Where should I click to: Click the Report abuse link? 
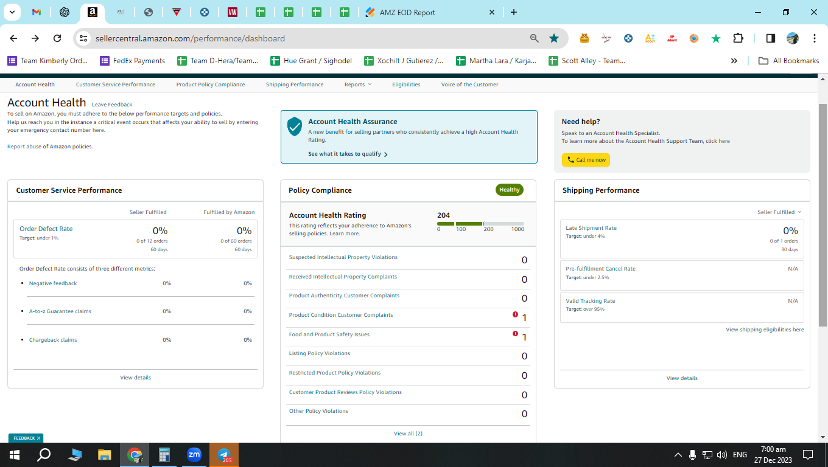pyautogui.click(x=24, y=147)
